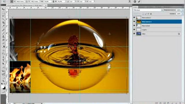Screen dimensions: 185x104
Task: Hide the Фон копия layer
Action: (x=134, y=26)
